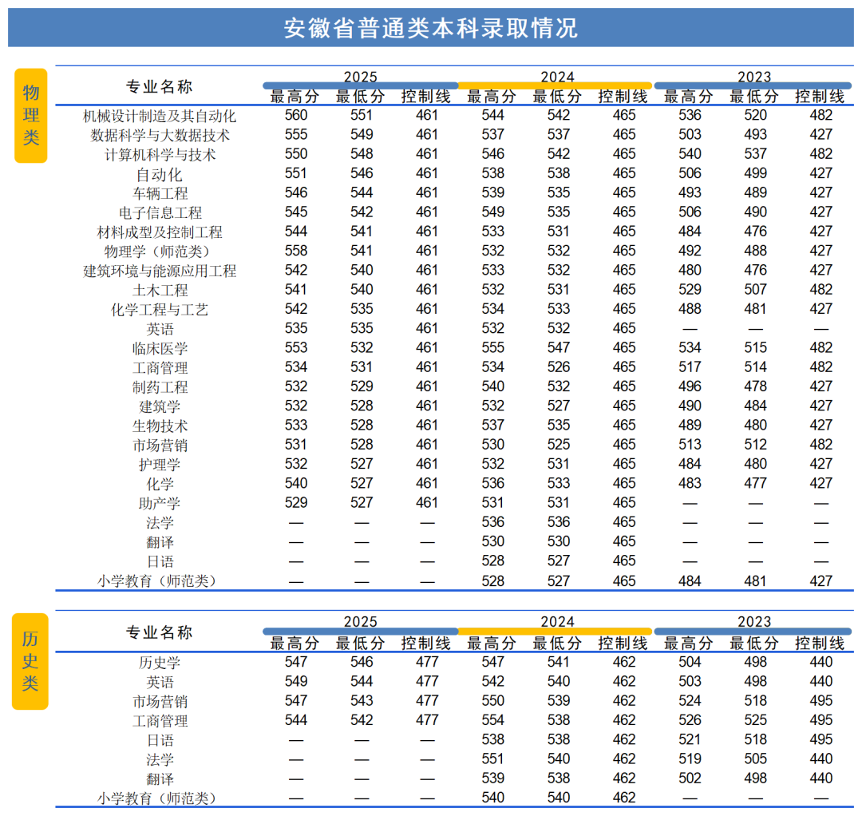862x816 pixels.
Task: Click 法学 major in the 物理类 table
Action: pyautogui.click(x=160, y=522)
